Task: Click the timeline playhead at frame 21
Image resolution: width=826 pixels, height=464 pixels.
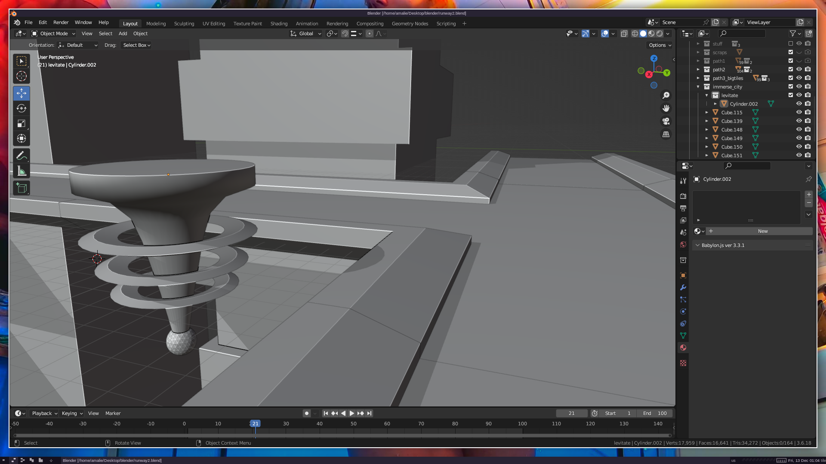Action: 255,424
